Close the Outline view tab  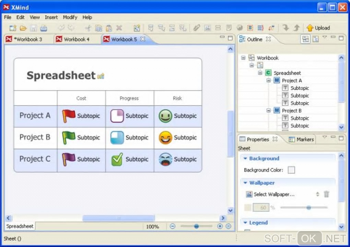[268, 39]
